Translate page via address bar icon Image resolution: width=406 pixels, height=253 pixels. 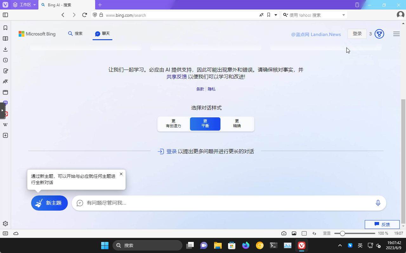(x=261, y=15)
